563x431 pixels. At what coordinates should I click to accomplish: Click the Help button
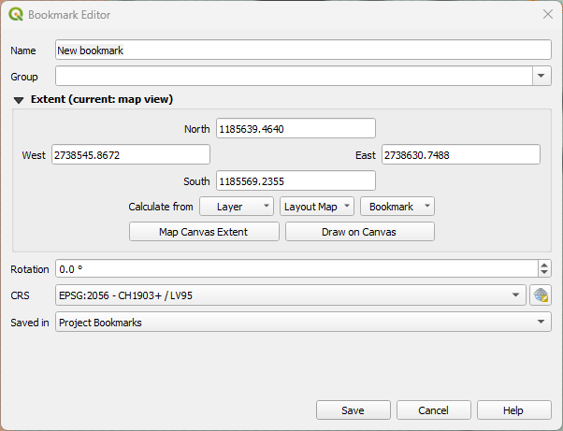pos(513,410)
